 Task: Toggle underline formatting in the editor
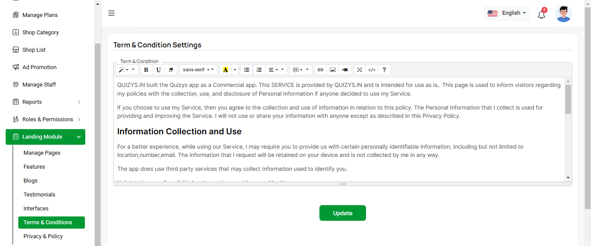pyautogui.click(x=158, y=70)
